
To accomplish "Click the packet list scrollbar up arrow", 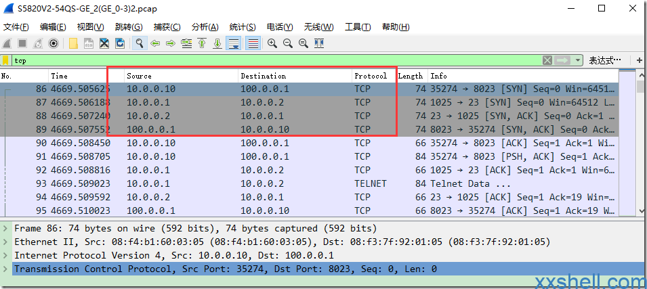I will tap(642, 75).
